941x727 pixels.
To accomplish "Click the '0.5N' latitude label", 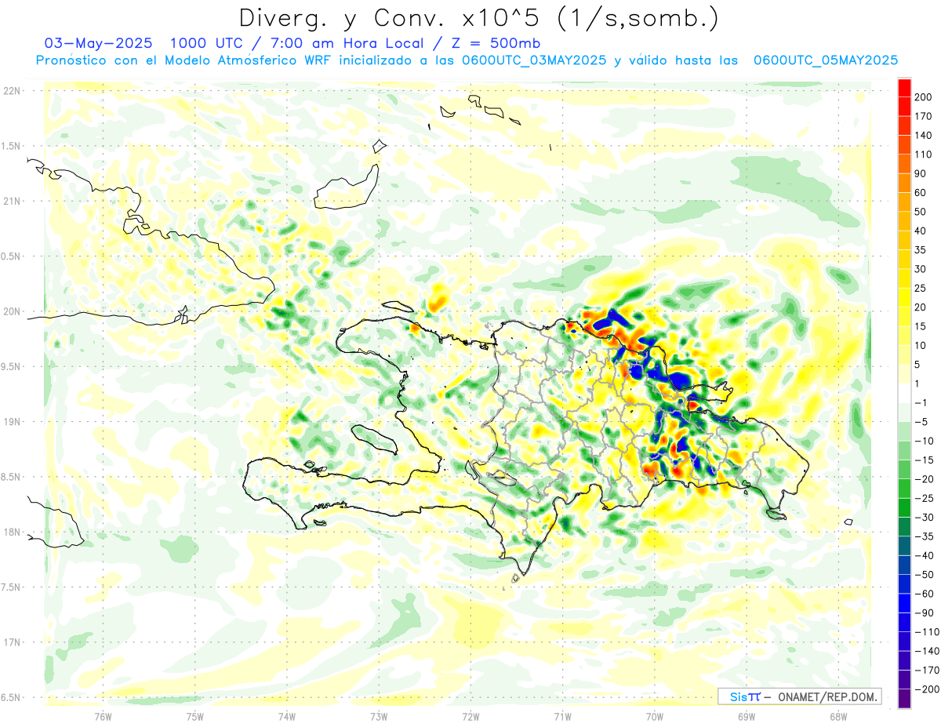I will click(11, 256).
